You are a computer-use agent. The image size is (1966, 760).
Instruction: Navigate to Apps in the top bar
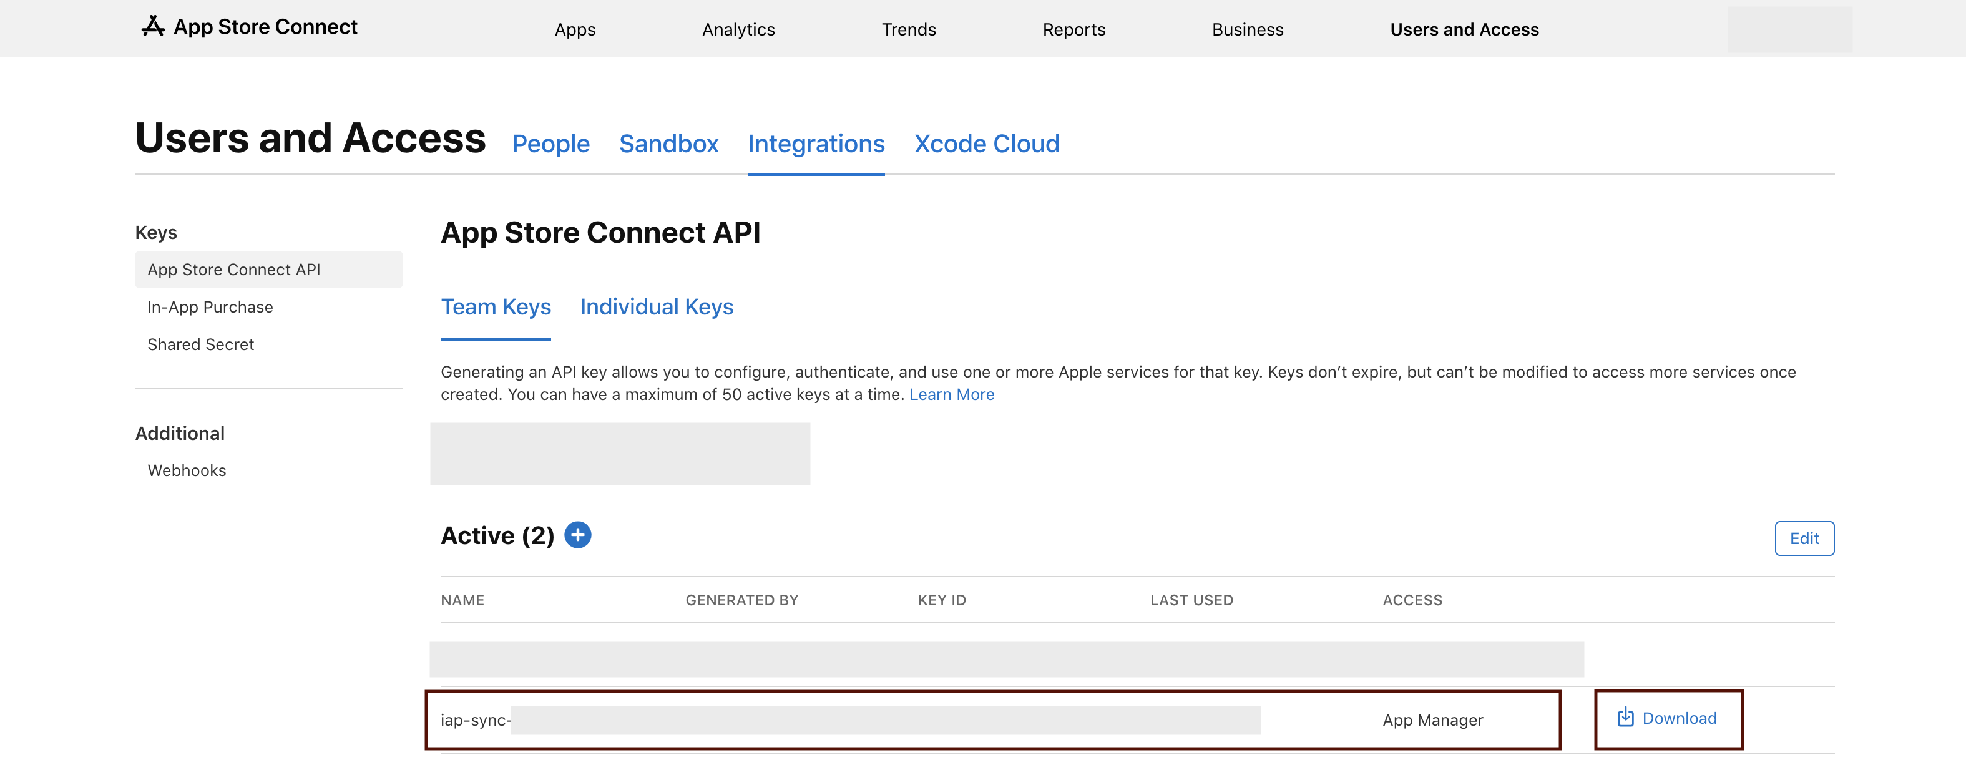pyautogui.click(x=575, y=30)
